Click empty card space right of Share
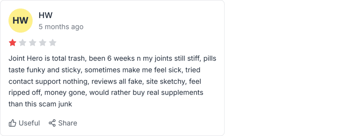Screen dimensions: 337x136 [x=150, y=123]
